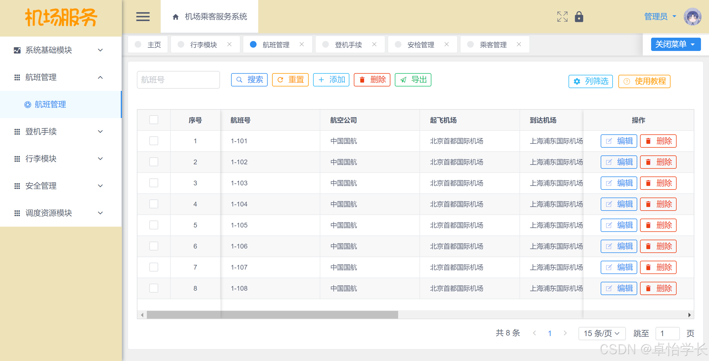The width and height of the screenshot is (709, 361).
Task: Enter fullscreen with the expand arrows icon
Action: [562, 17]
